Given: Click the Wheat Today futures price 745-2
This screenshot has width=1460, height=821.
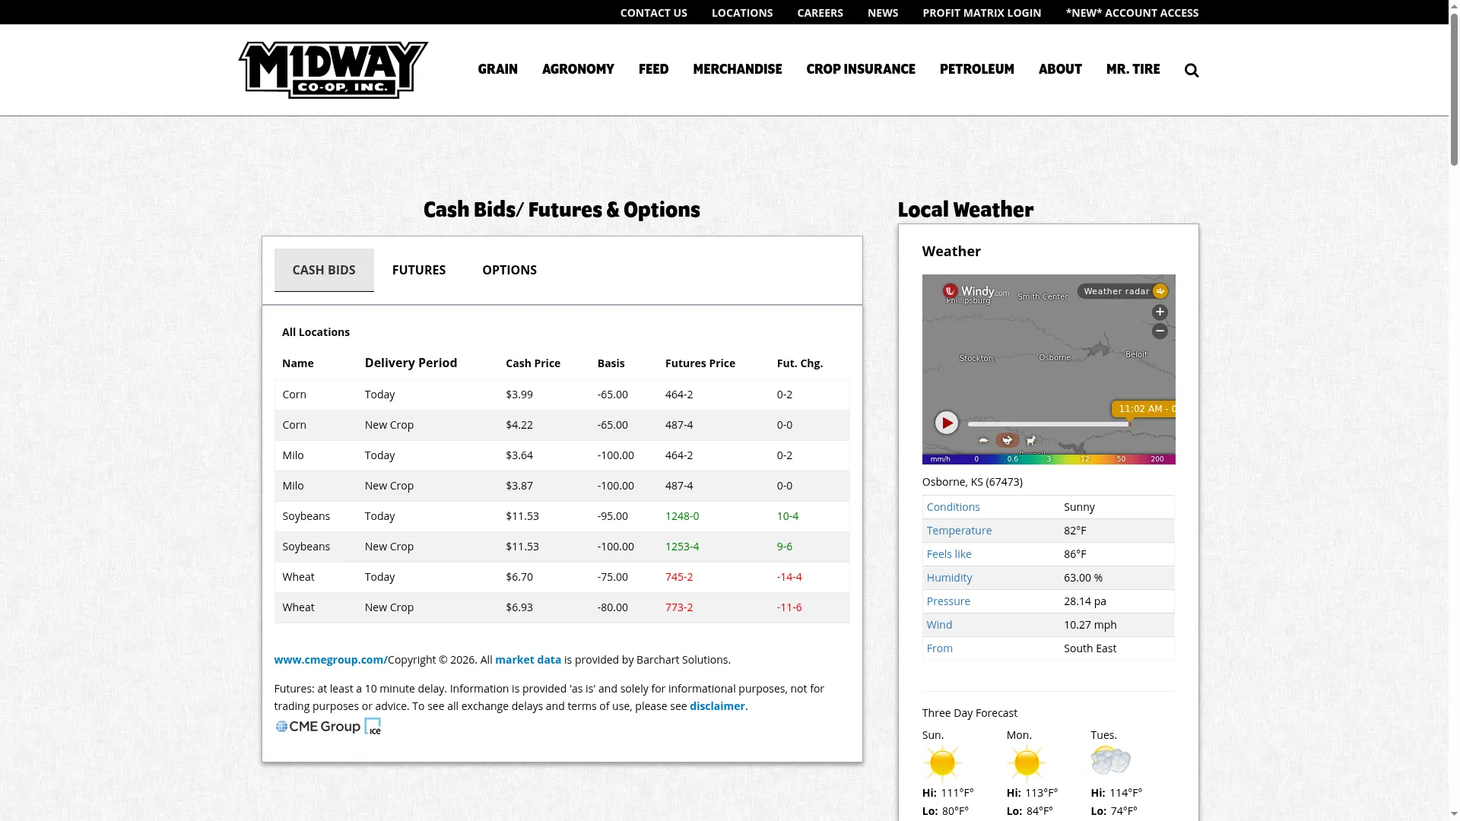Looking at the screenshot, I should pos(679,577).
